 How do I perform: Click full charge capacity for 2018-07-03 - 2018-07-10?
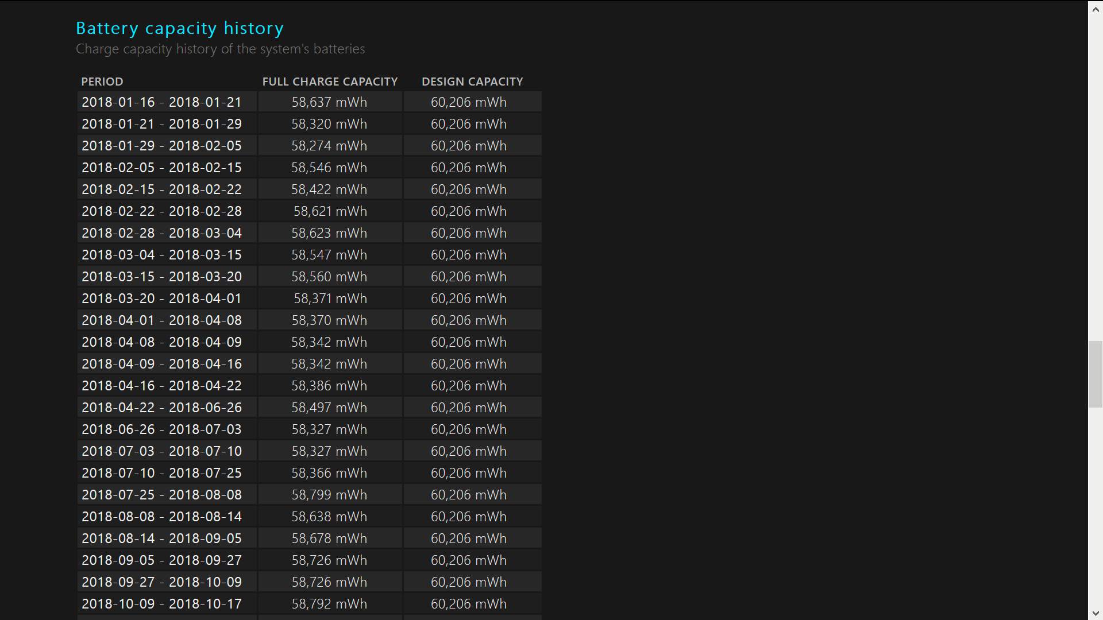(329, 451)
